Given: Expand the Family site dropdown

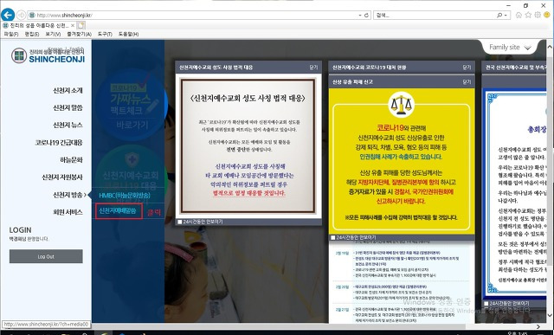Looking at the screenshot, I should point(510,47).
